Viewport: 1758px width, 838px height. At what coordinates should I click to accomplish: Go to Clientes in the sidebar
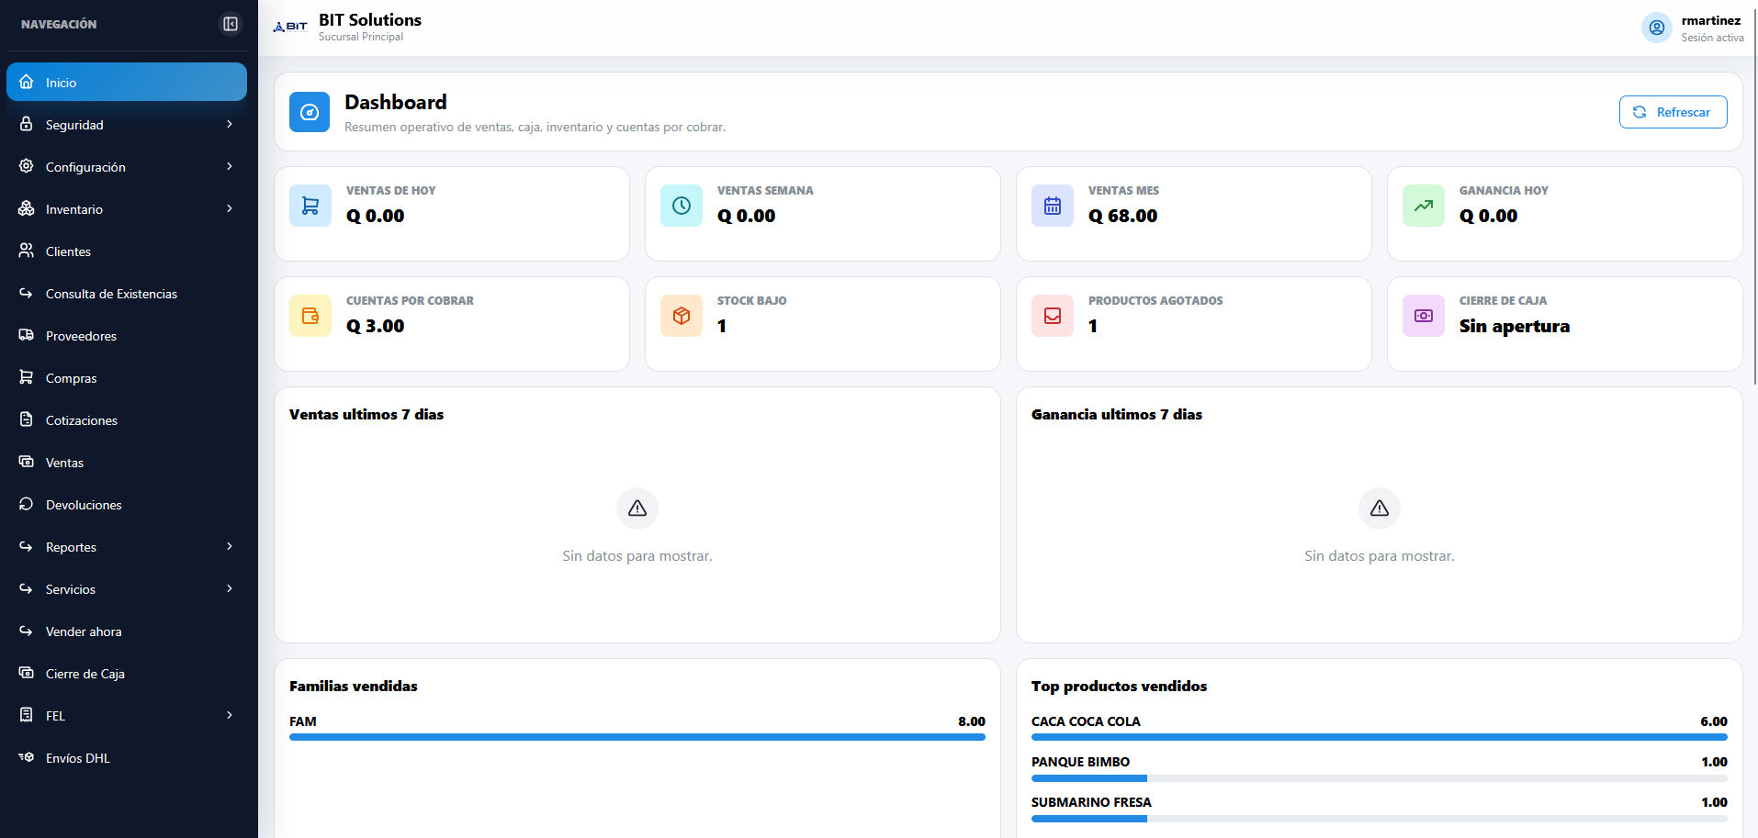127,251
